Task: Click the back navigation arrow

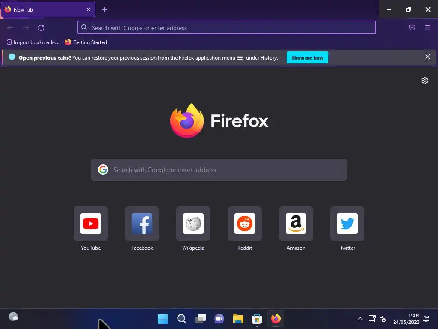Action: pos(10,28)
